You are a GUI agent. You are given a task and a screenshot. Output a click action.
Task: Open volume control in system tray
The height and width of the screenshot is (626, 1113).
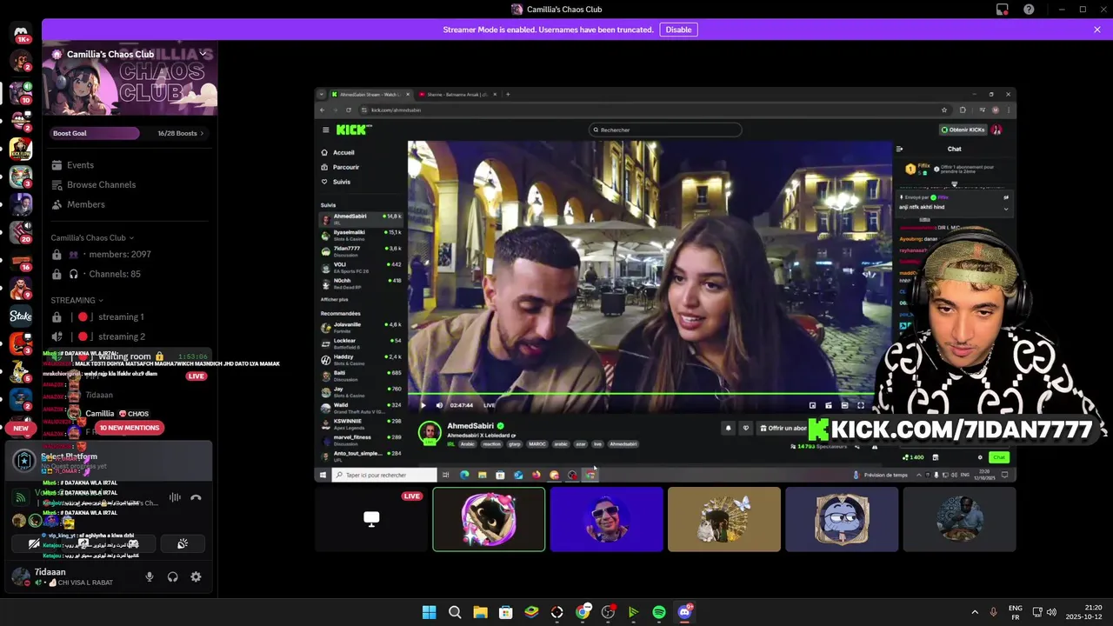(x=1051, y=612)
